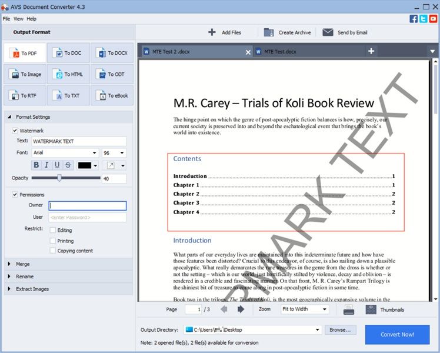
Task: Open the Facebook page icon
Action: pyautogui.click(x=414, y=19)
